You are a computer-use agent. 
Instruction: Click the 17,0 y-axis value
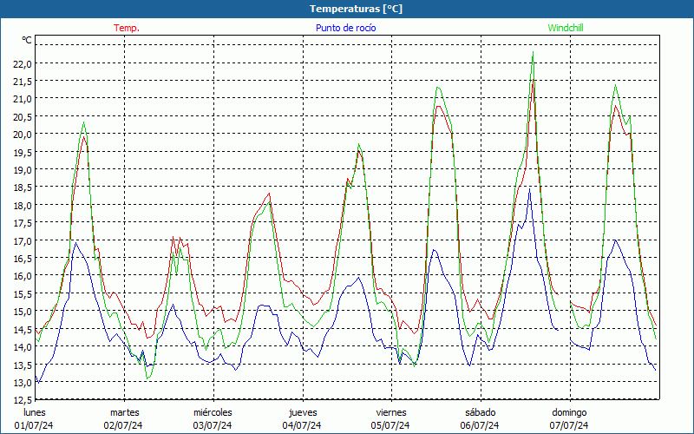[x=23, y=241]
